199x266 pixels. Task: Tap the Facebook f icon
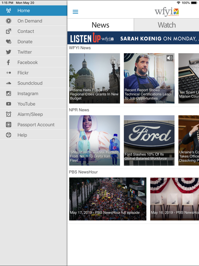(8, 62)
